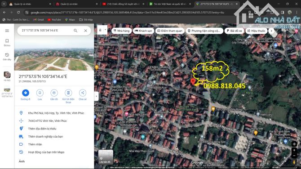The width and height of the screenshot is (301, 169).
Task: Open Hoạt động của bạn trên Maps
Action: (54, 152)
